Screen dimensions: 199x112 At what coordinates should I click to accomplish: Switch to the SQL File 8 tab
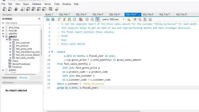(182, 14)
